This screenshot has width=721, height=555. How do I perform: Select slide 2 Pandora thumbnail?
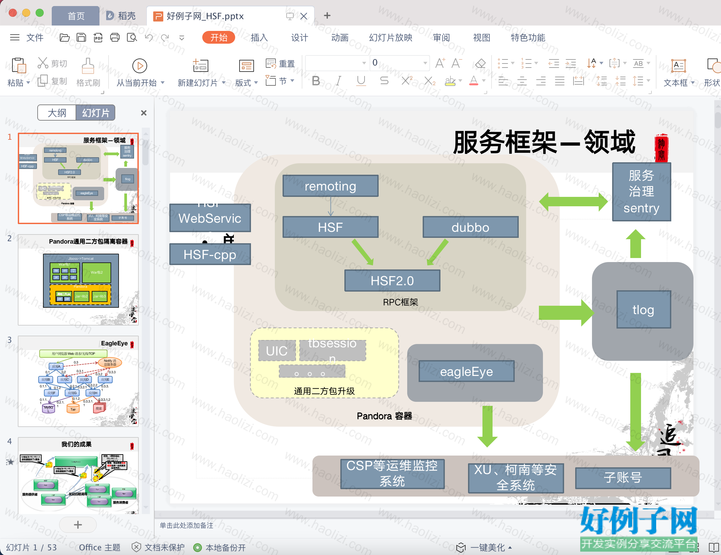[78, 280]
